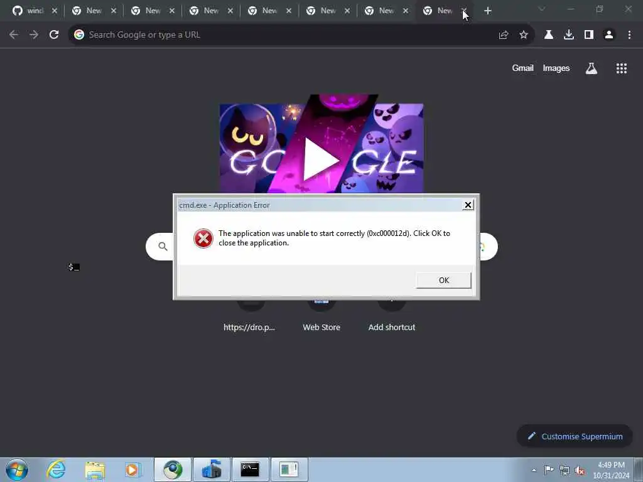
Task: Open the blue toolbox taskbar application
Action: (x=212, y=469)
